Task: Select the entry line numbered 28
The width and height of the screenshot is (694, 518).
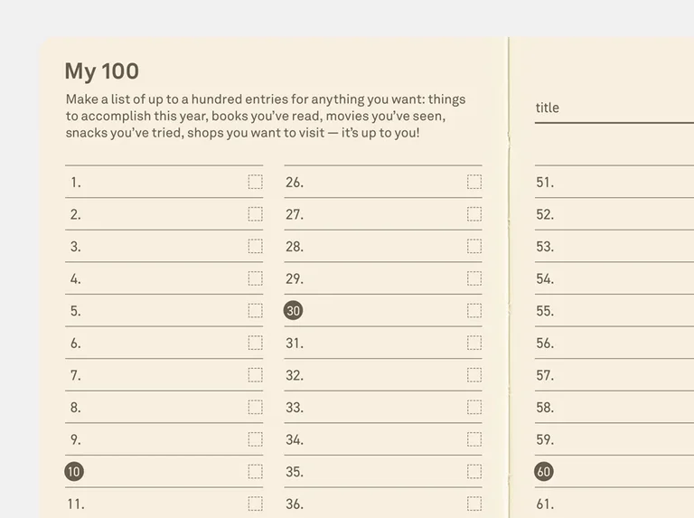Action: click(383, 246)
